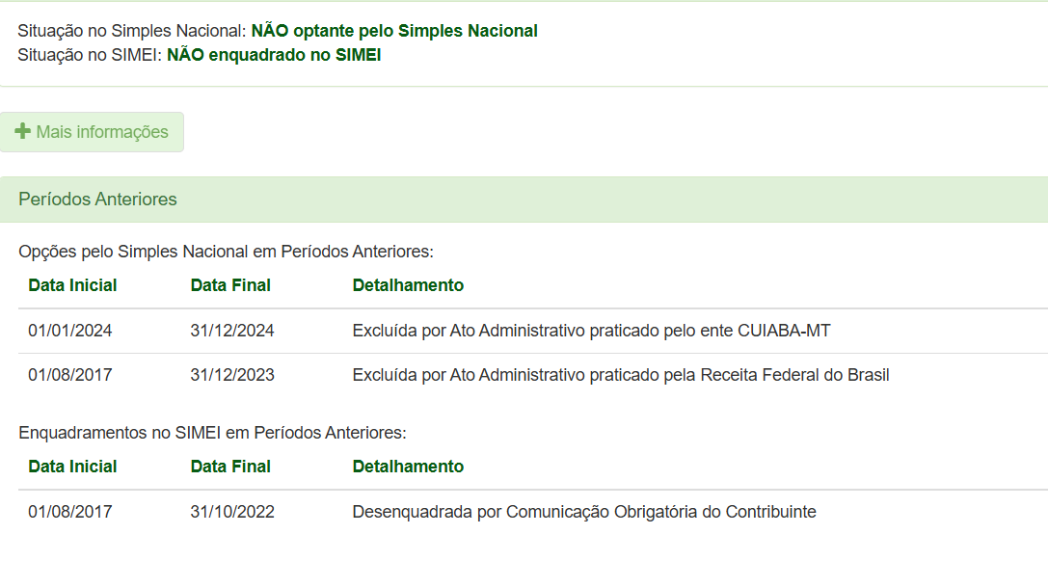Select the NÃO enquadrado no SIMEI status
This screenshot has width=1048, height=561.
[274, 55]
